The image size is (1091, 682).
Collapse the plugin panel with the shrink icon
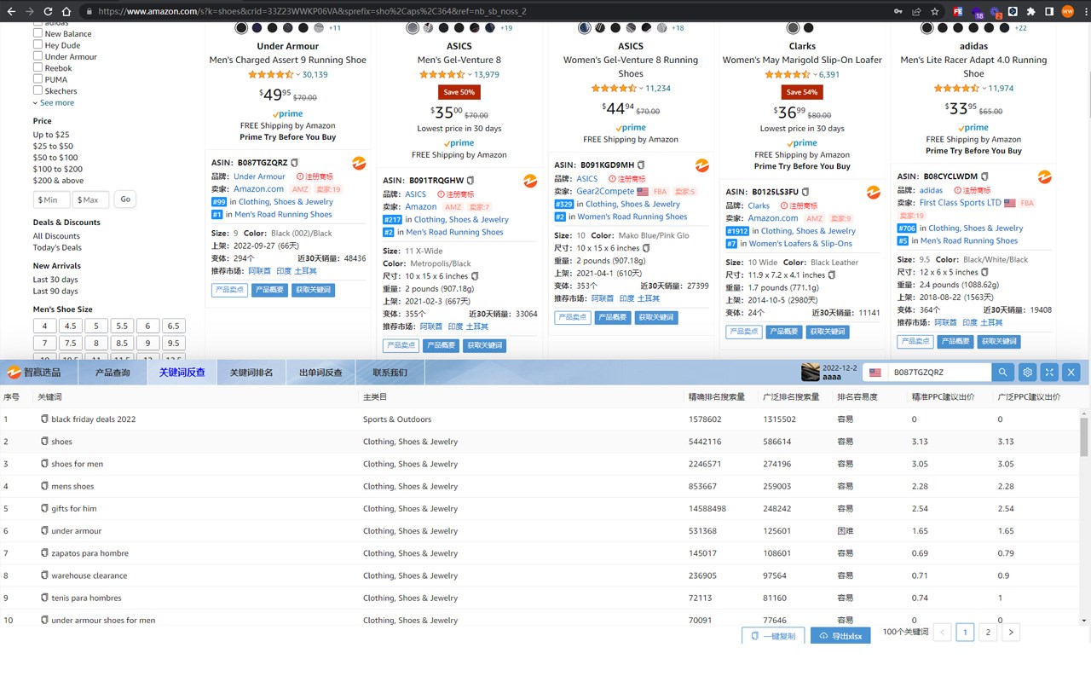1049,373
